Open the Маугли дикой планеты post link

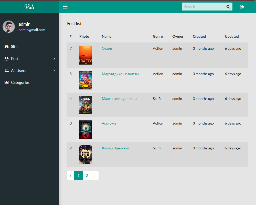click(x=120, y=74)
